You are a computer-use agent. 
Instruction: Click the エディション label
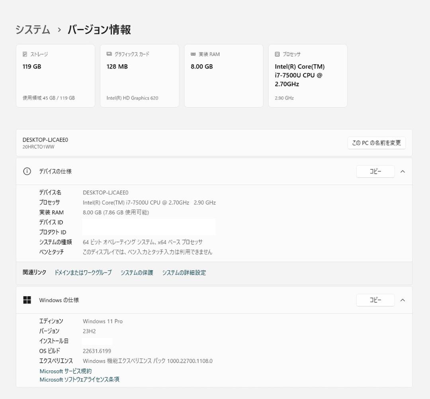coord(51,321)
